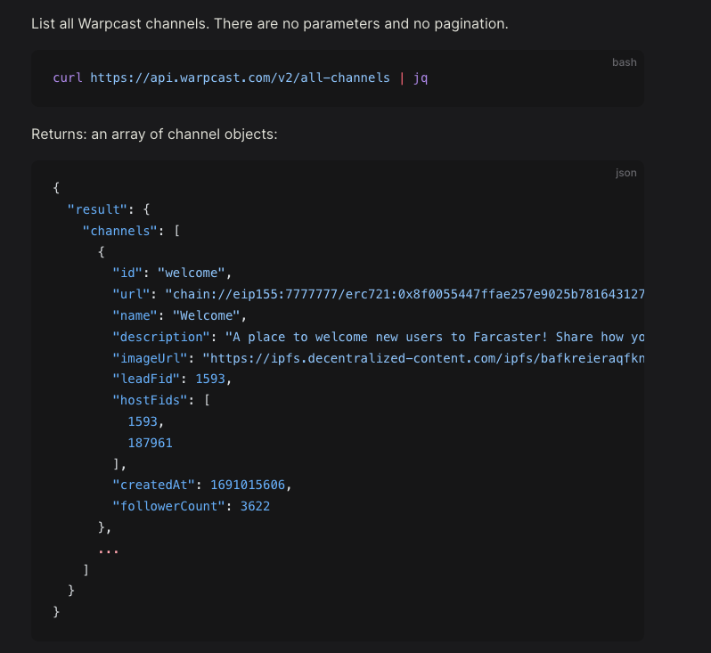Click the red ellipsis in JSON
Screen dimensions: 711x653
coord(109,551)
